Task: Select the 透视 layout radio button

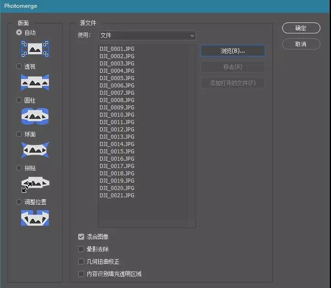Action: coord(19,66)
